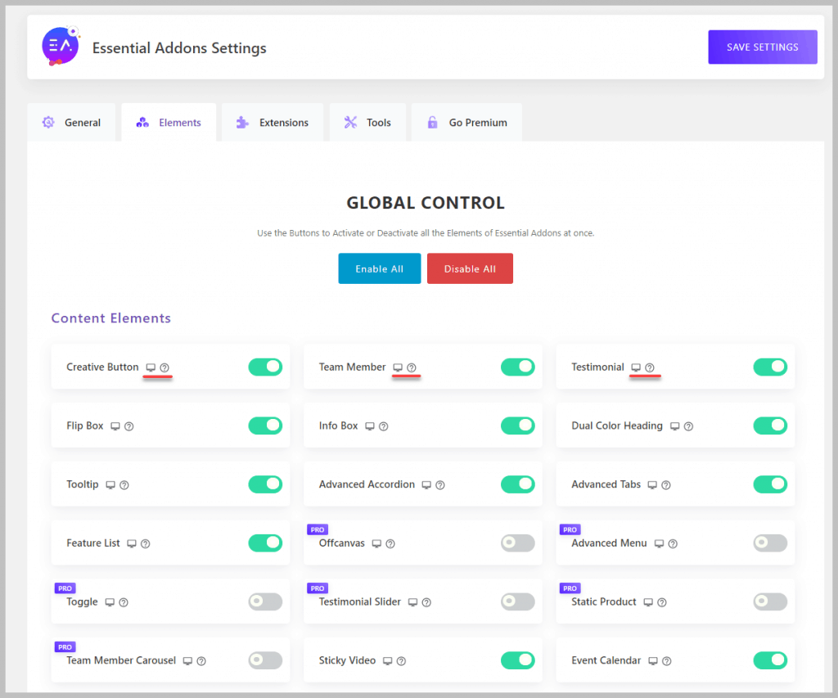The image size is (838, 698).
Task: Open Advanced Menu help question icon
Action: pos(674,544)
